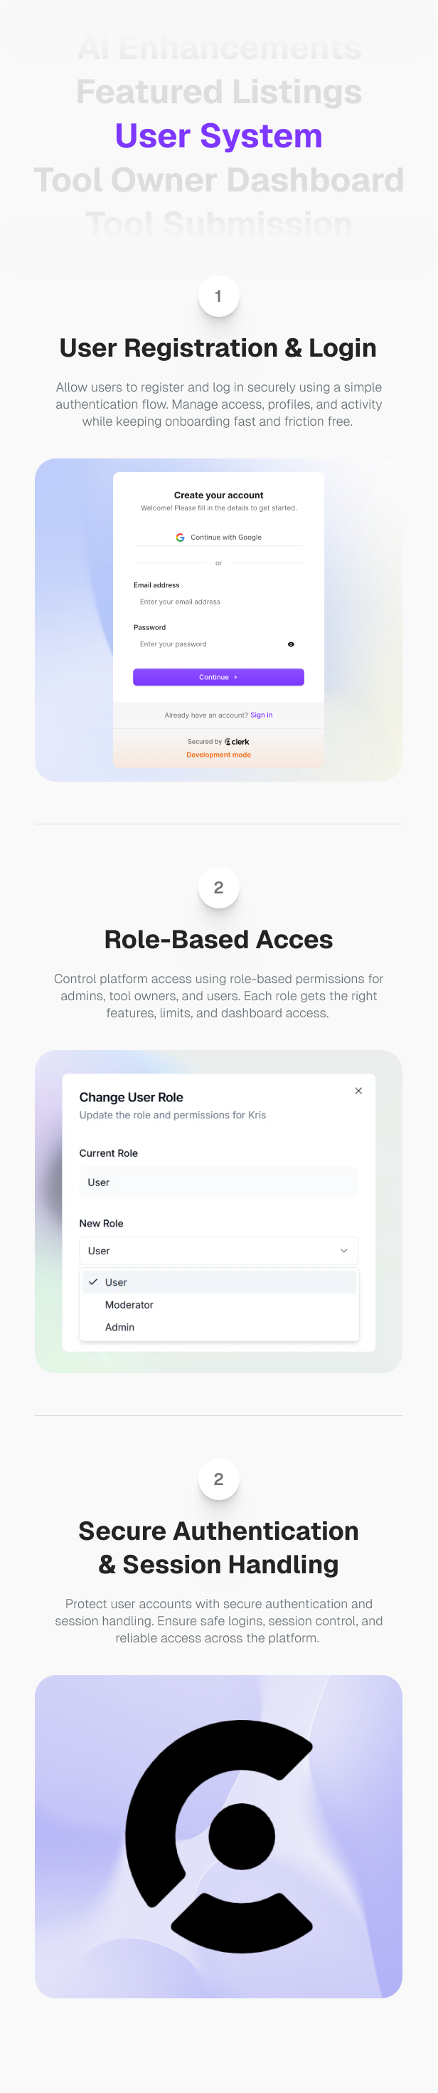The image size is (438, 2093).
Task: Click the Role-Based Access step badge
Action: click(x=218, y=888)
